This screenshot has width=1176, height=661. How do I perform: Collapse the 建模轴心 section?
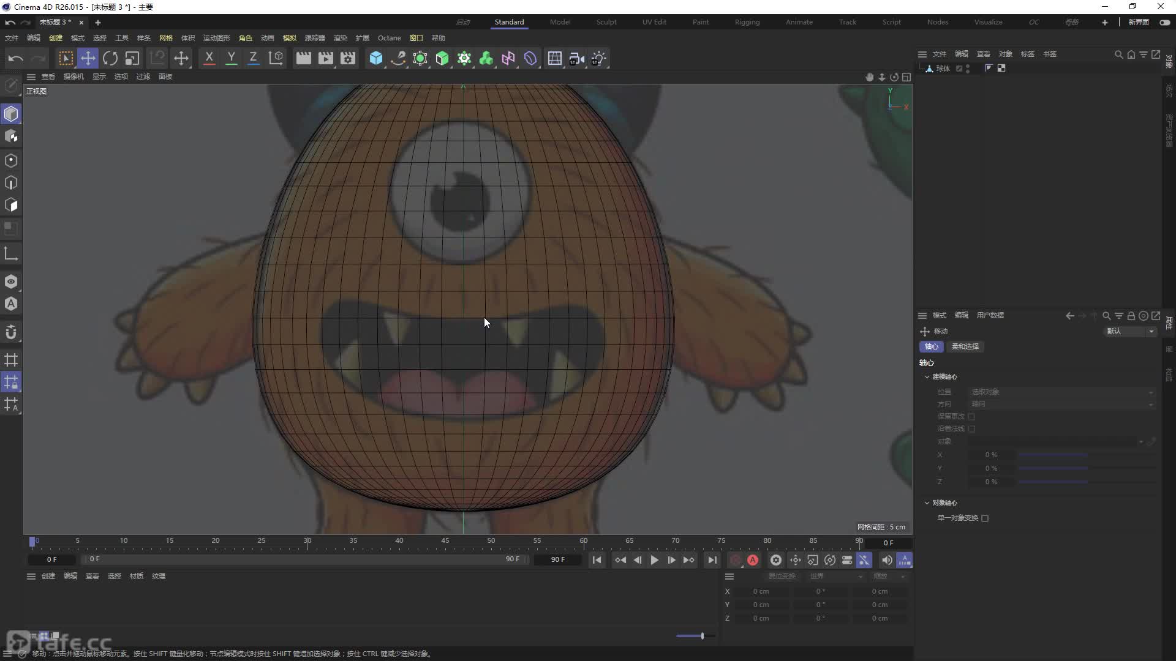click(927, 377)
